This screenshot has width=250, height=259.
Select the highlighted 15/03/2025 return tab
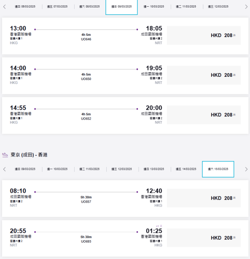coord(218,169)
